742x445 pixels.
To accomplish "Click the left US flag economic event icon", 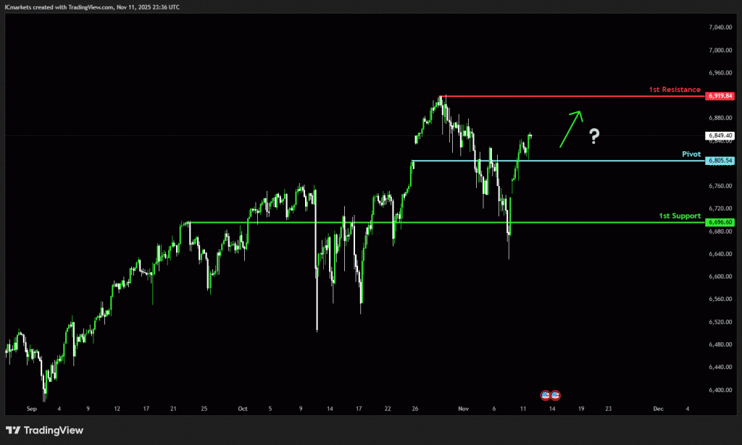I will [x=546, y=395].
